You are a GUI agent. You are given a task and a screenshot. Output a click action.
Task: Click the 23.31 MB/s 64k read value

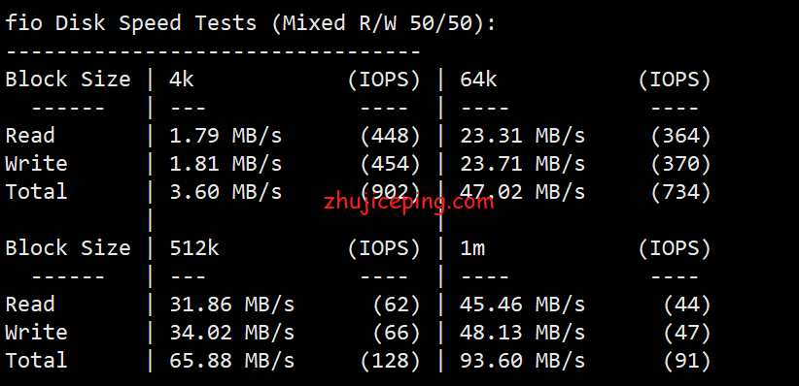click(x=522, y=136)
